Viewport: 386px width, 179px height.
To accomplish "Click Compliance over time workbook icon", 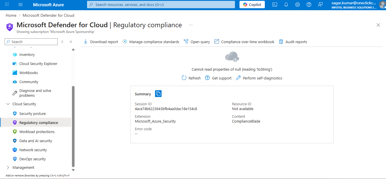I will click(x=217, y=42).
